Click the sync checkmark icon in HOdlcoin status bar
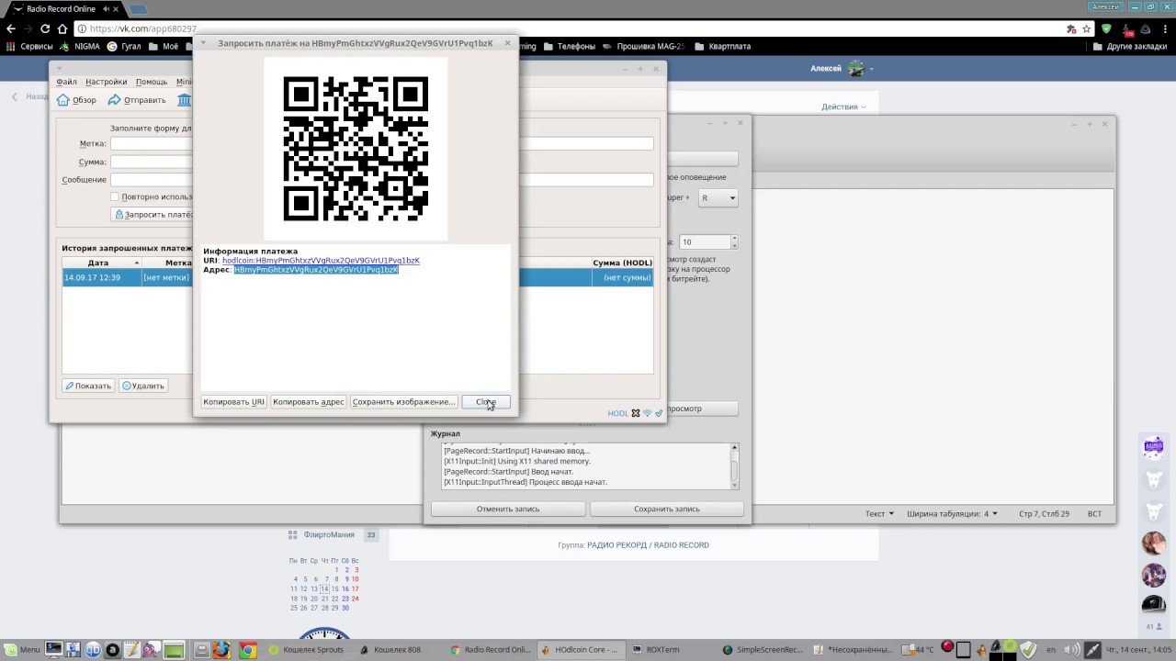The image size is (1176, 661). 659,413
